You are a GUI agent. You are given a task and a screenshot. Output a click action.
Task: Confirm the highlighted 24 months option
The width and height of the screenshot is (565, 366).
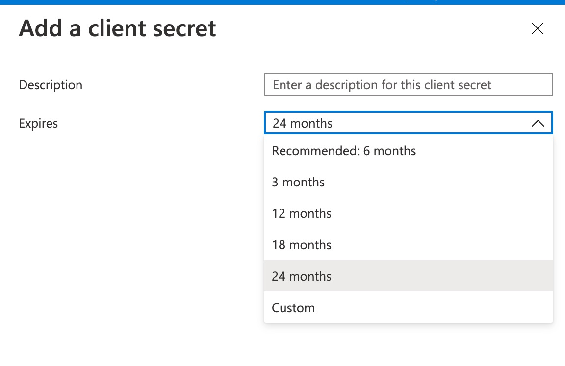[302, 276]
